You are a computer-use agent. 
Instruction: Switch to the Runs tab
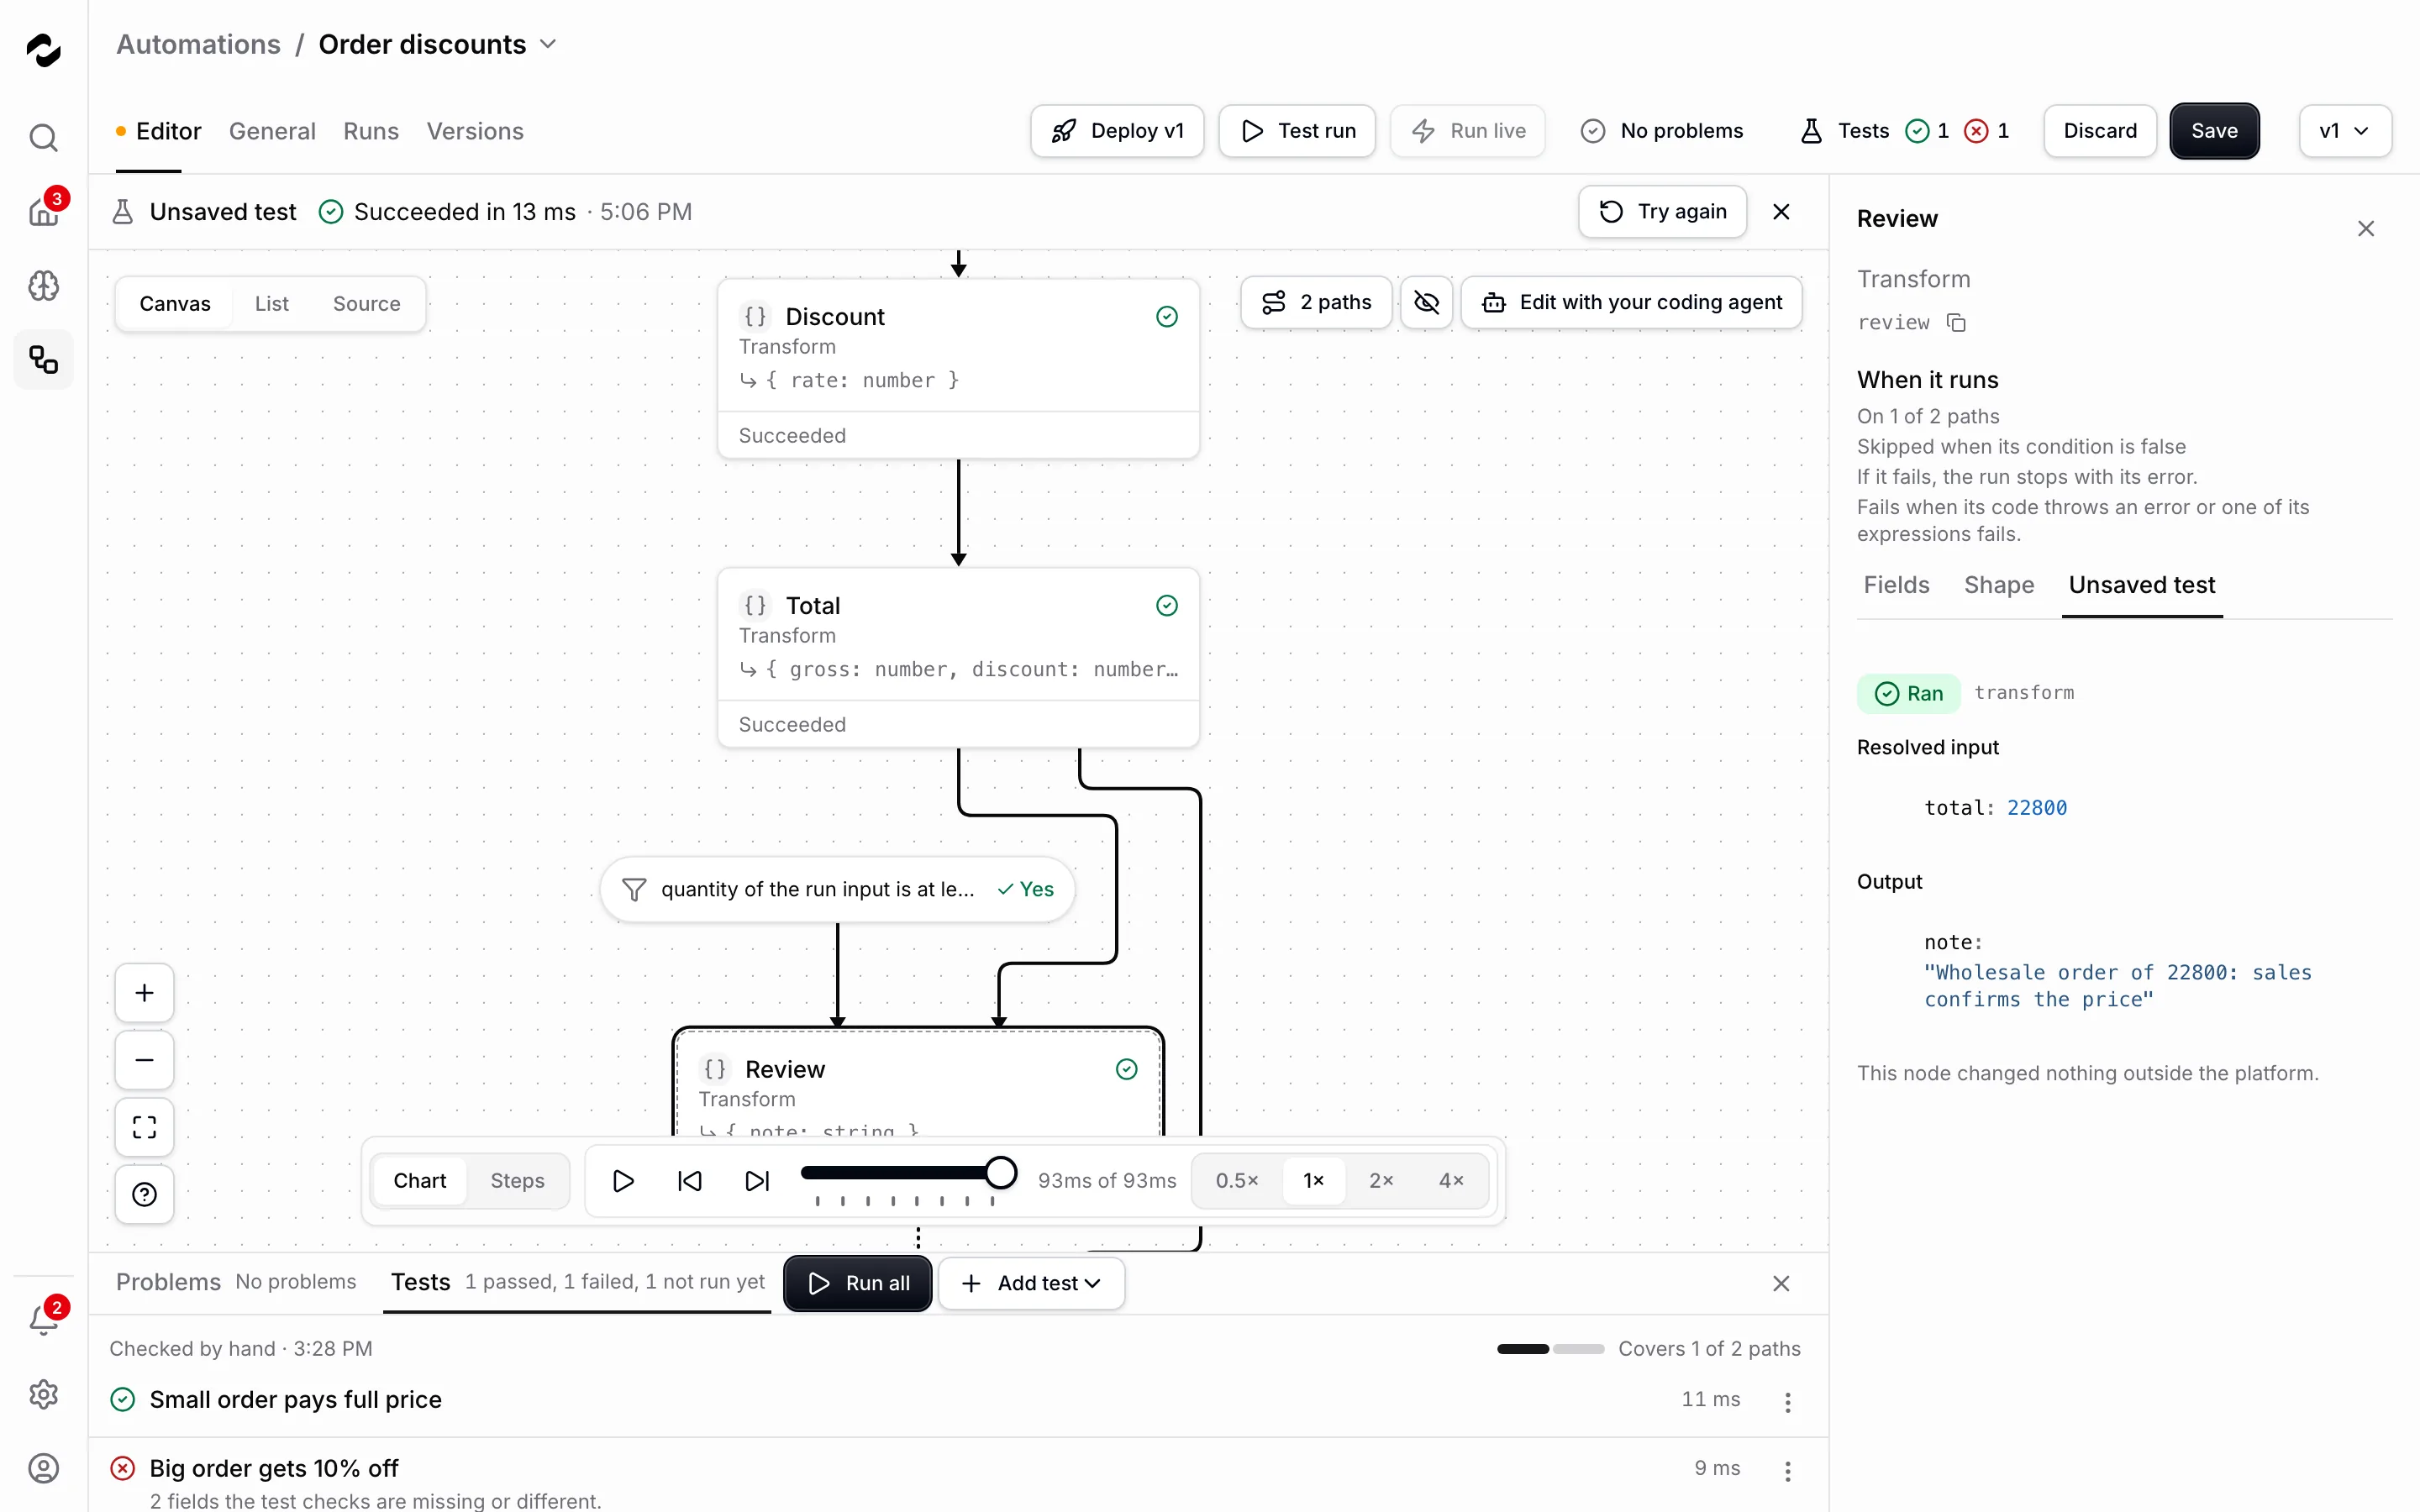(x=371, y=131)
